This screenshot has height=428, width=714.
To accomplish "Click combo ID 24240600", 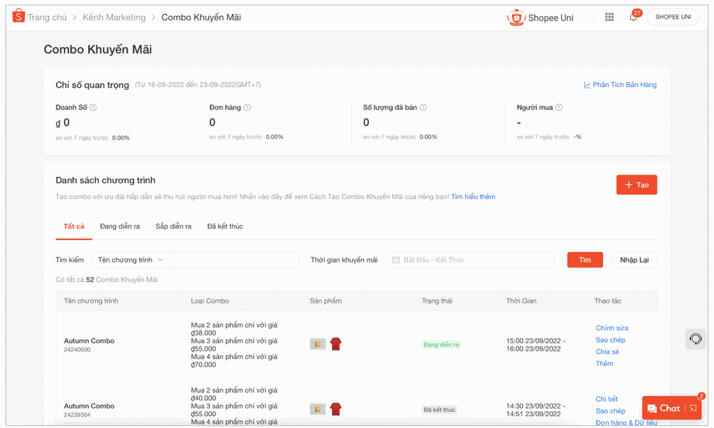I will pyautogui.click(x=77, y=350).
